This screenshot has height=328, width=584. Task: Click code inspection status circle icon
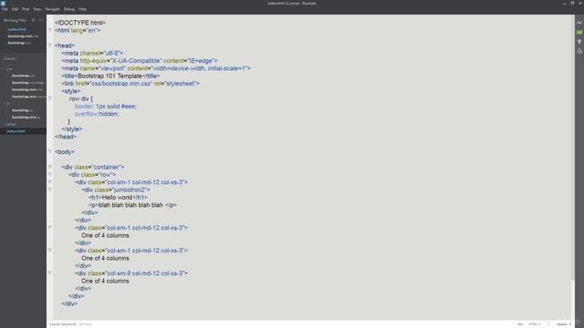[548, 324]
